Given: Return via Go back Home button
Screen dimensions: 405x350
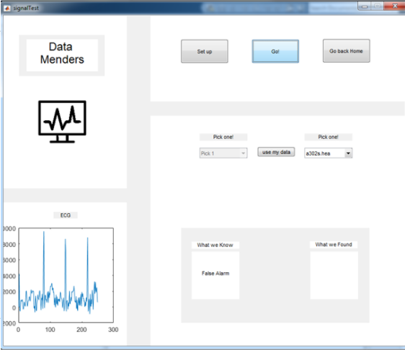Looking at the screenshot, I should pyautogui.click(x=346, y=51).
